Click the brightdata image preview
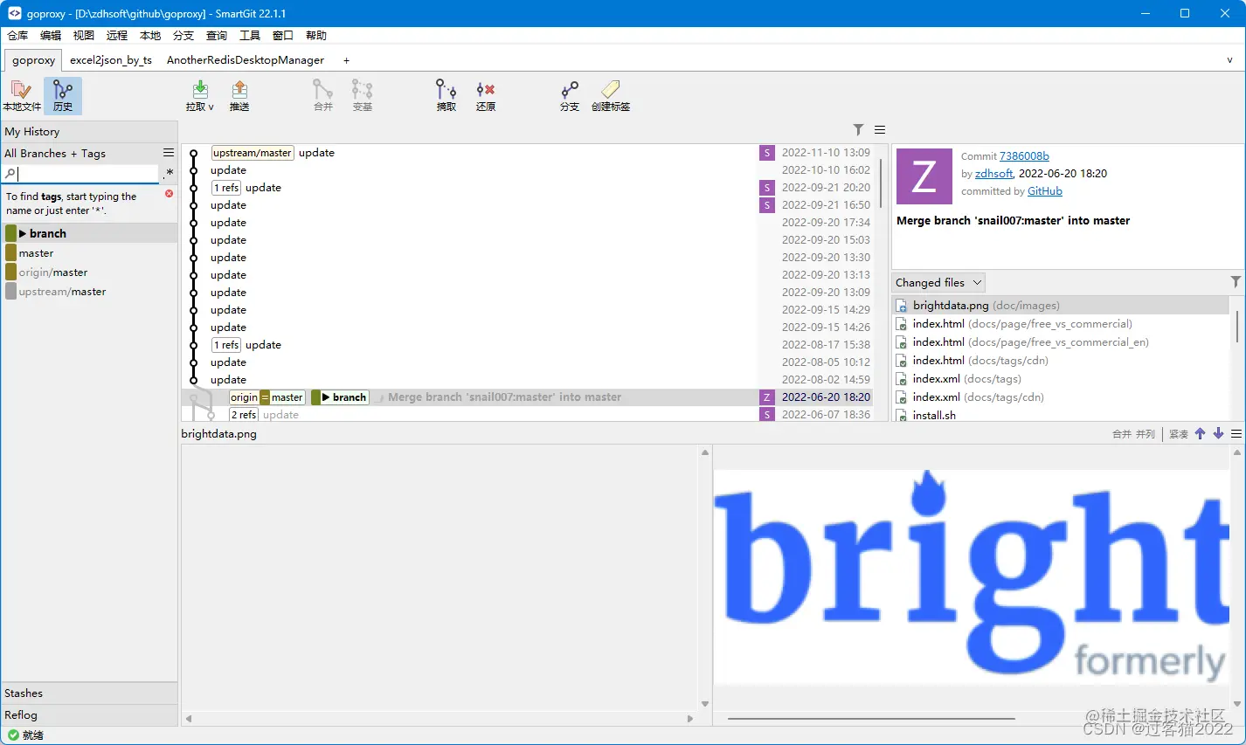The height and width of the screenshot is (745, 1246). point(972,577)
